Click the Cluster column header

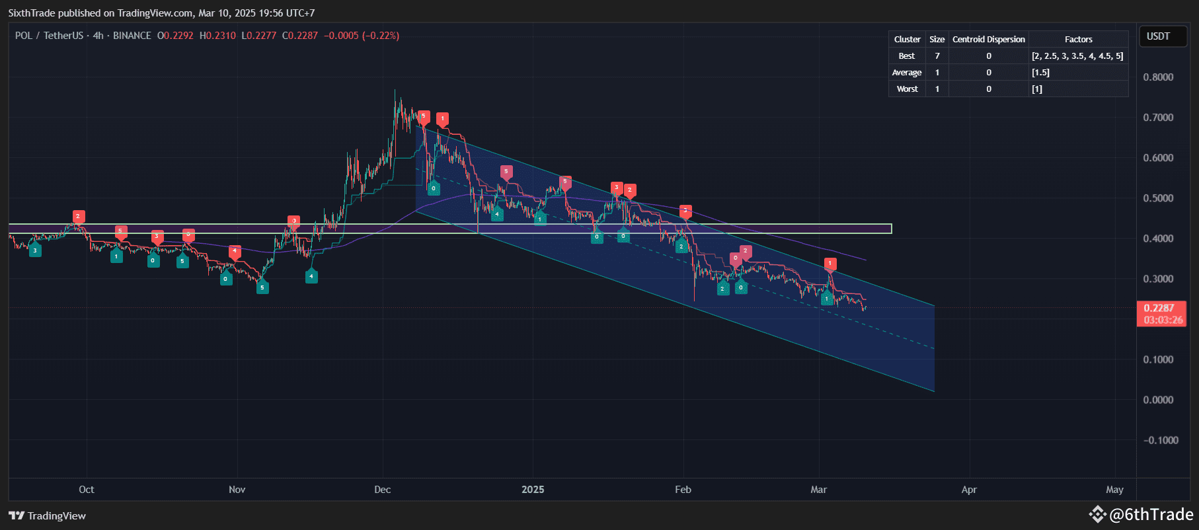click(907, 40)
